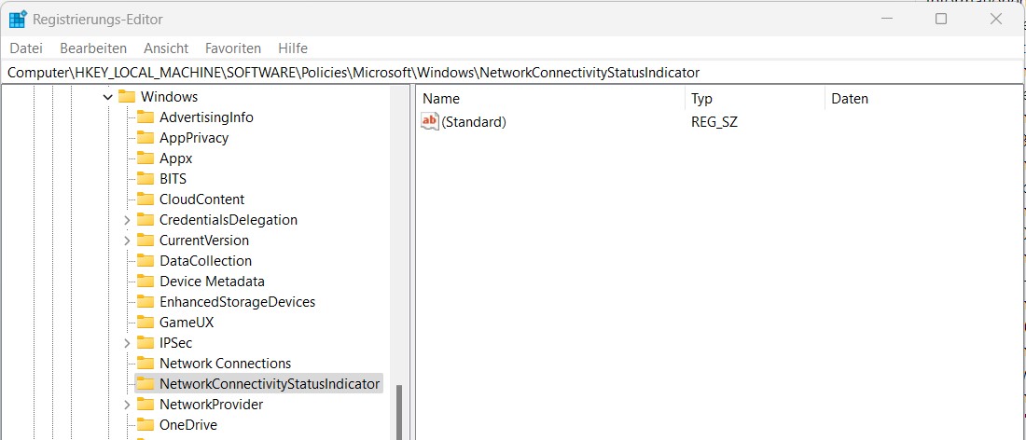Sort values by the Typ column
Image resolution: width=1026 pixels, height=440 pixels.
click(756, 99)
